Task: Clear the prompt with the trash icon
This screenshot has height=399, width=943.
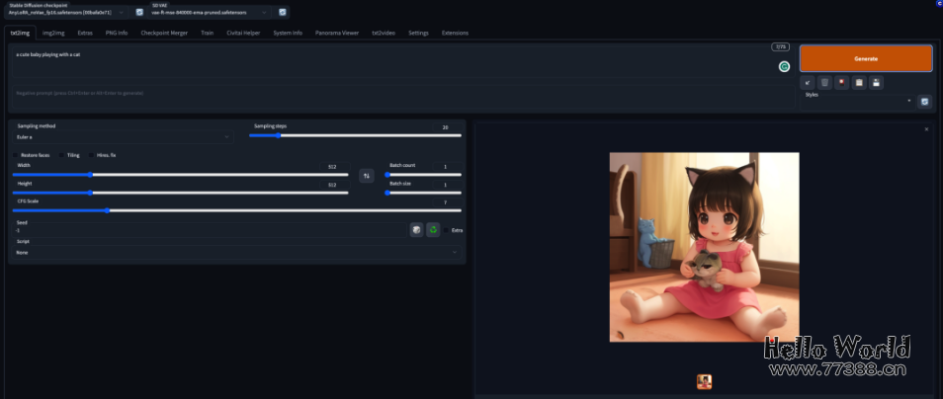Action: 824,82
